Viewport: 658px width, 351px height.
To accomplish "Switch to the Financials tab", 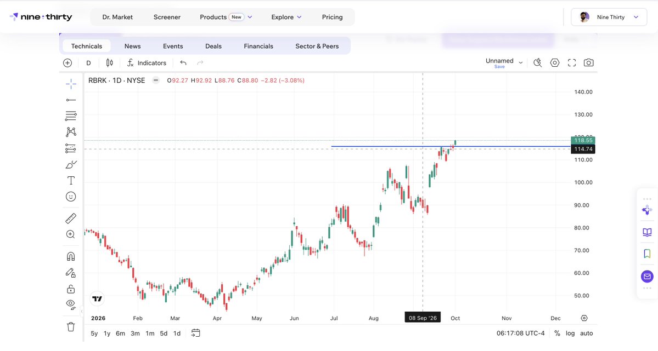I will (258, 46).
